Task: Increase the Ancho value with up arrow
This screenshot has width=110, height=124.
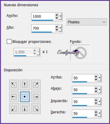Action: [x=57, y=15]
